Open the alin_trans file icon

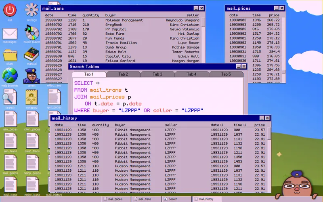(10, 141)
